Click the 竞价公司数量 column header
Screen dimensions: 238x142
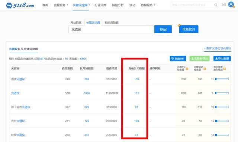136,68
